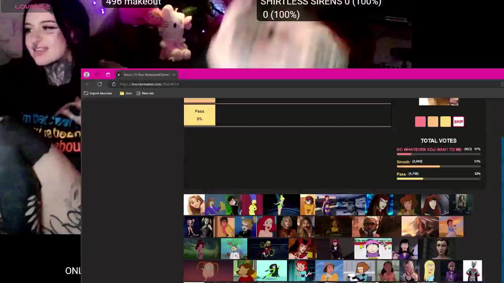Viewport: 504px width, 283px height.
Task: Select the heroine with glowing rings thumbnail
Action: [268, 249]
